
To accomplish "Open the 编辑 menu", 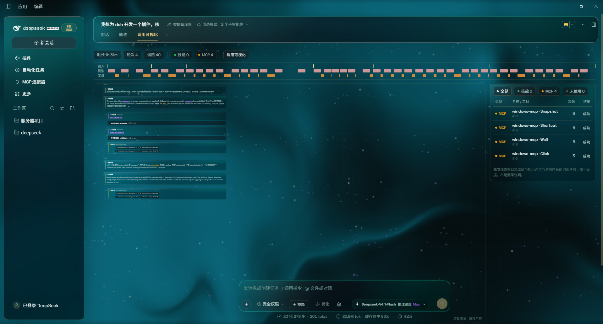I will [x=38, y=7].
